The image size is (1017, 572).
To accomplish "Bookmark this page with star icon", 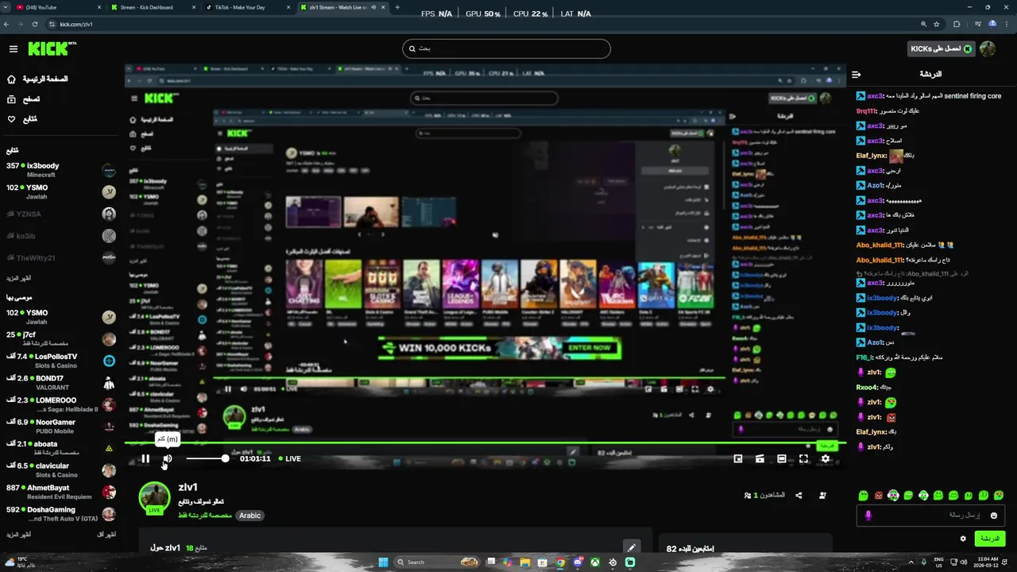I will coord(936,24).
